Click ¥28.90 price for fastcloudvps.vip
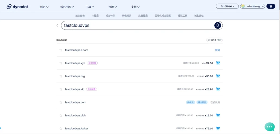The height and width of the screenshot is (134, 280). click(x=209, y=89)
